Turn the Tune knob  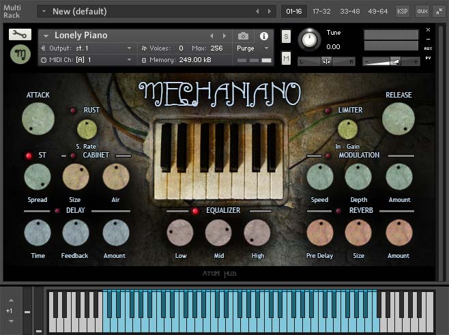point(309,40)
